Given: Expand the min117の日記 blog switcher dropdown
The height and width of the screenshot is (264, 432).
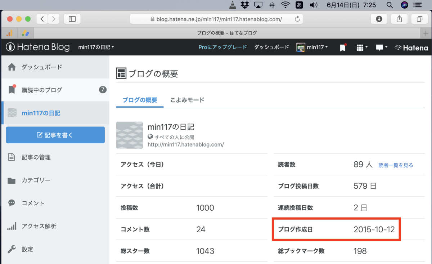Looking at the screenshot, I should pos(96,47).
